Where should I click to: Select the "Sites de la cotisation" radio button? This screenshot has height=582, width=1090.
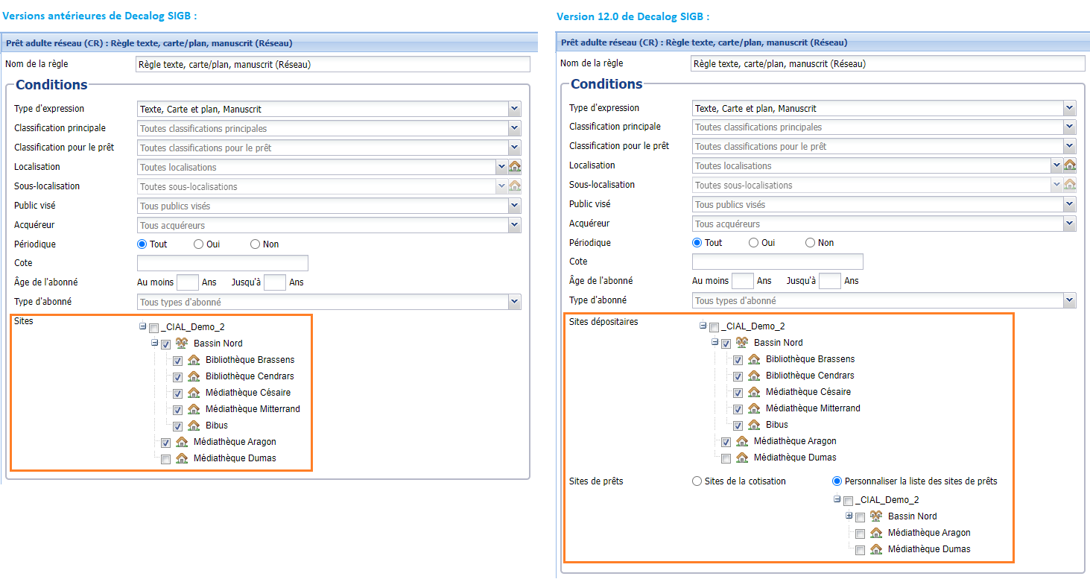[x=697, y=481]
